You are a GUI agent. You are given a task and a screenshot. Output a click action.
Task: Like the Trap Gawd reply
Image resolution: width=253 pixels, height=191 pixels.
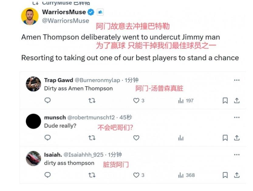point(138,100)
